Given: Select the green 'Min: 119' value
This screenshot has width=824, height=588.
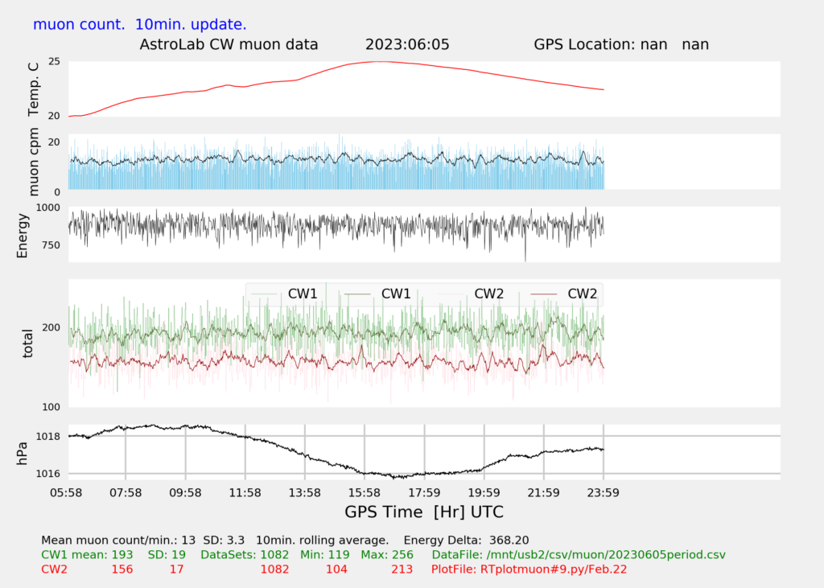Looking at the screenshot, I should coord(325,555).
